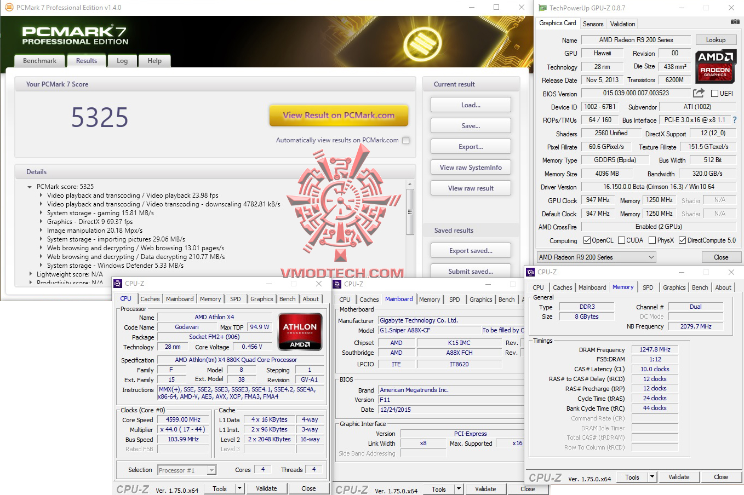This screenshot has width=744, height=495.
Task: Click the Export saved... button
Action: click(471, 251)
